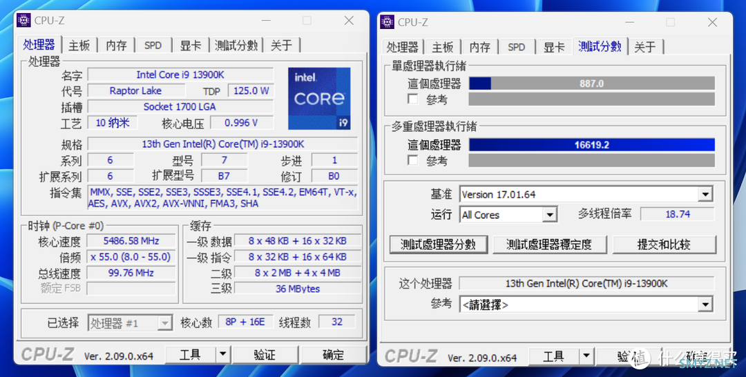
Task: Click the TDP value 125.0 W
Action: click(x=251, y=90)
